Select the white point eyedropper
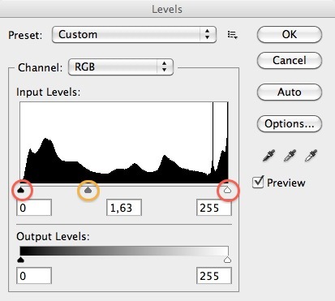The image size is (335, 301). click(x=311, y=156)
